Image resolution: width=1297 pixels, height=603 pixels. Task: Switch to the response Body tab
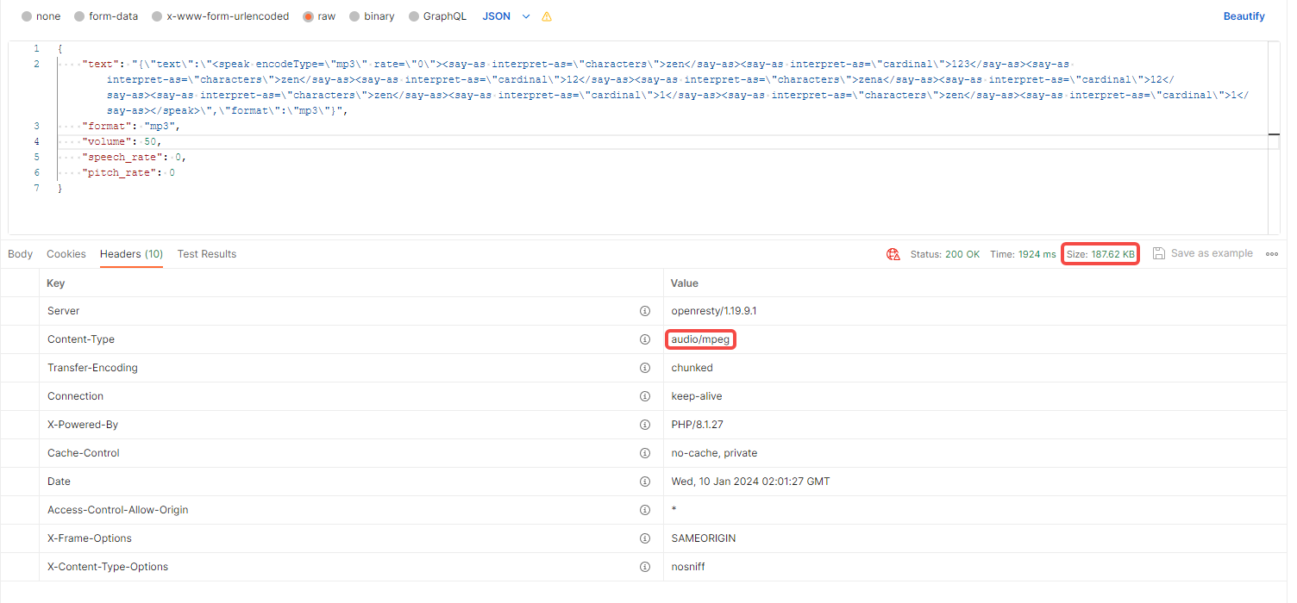click(x=20, y=254)
